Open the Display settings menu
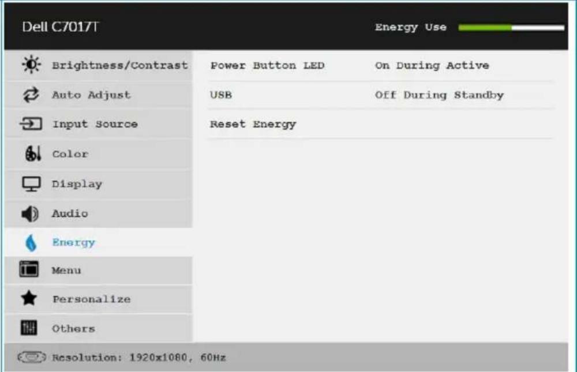 click(x=99, y=184)
